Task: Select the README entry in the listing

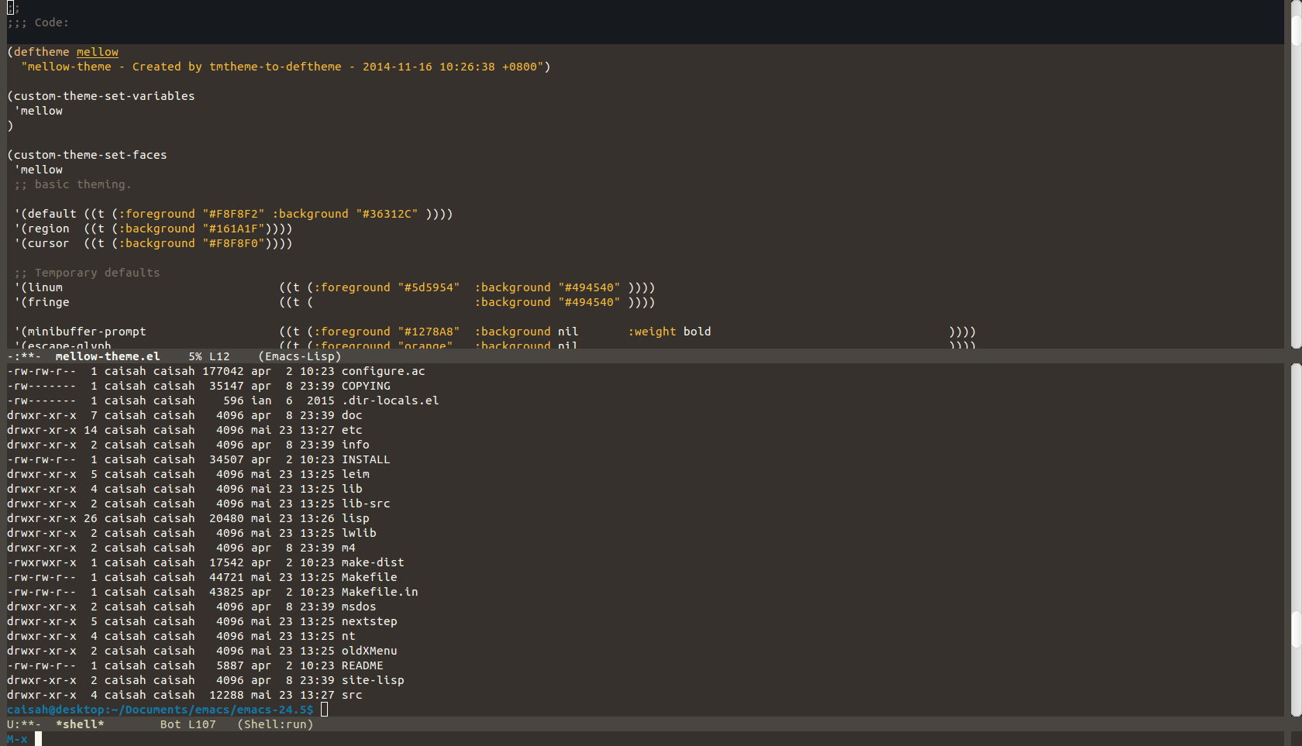Action: coord(362,665)
